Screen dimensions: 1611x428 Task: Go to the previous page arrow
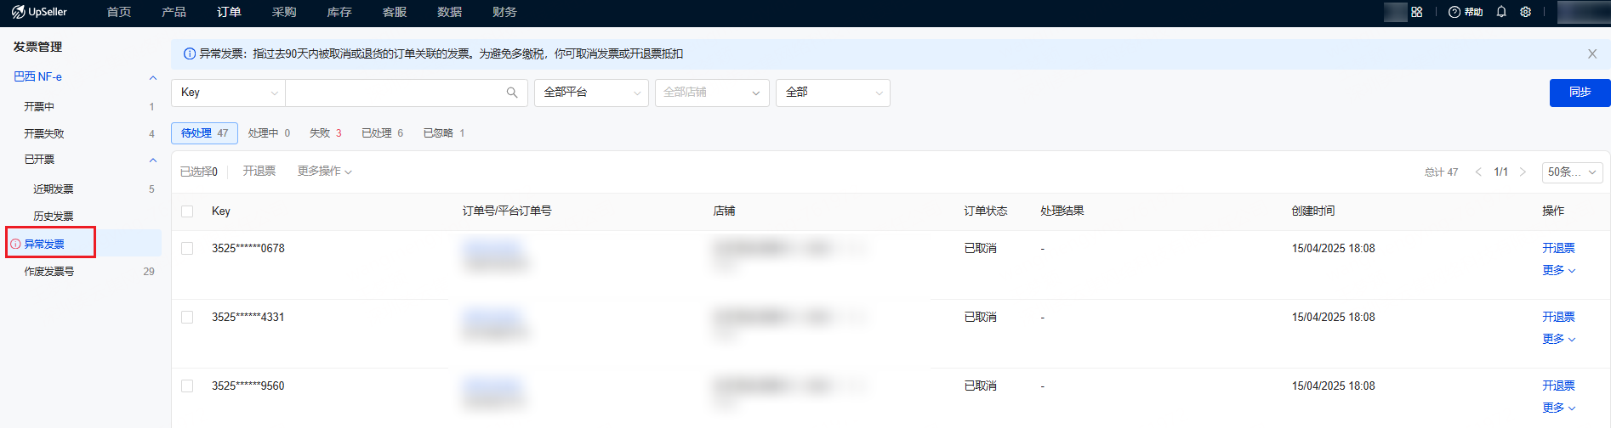(x=1478, y=172)
